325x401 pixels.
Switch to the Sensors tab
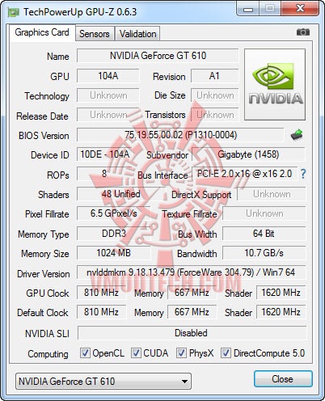pyautogui.click(x=95, y=34)
